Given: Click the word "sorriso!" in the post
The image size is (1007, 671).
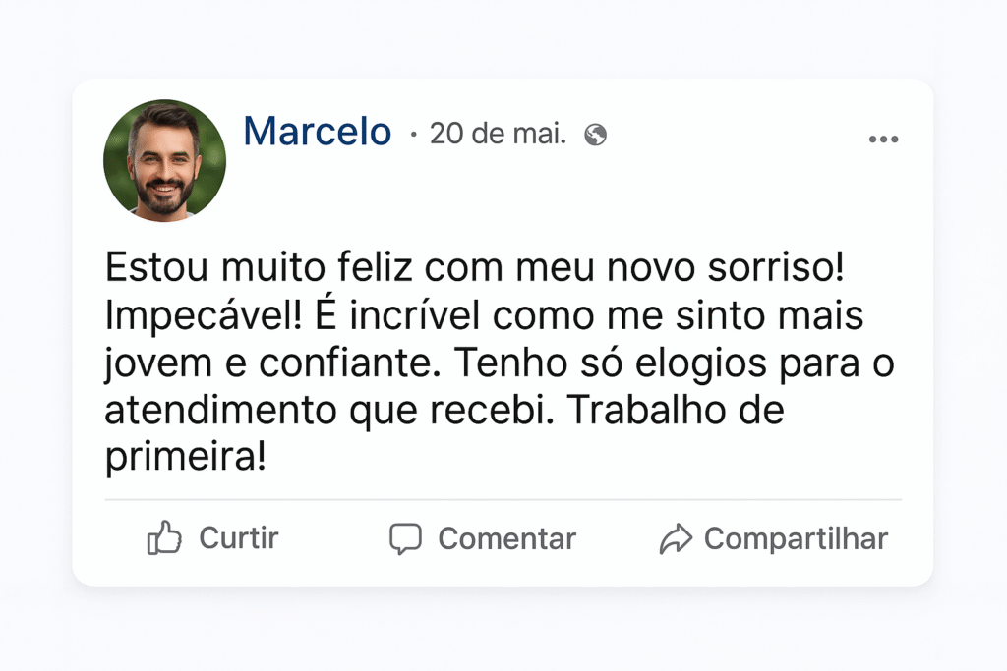Looking at the screenshot, I should tap(776, 267).
